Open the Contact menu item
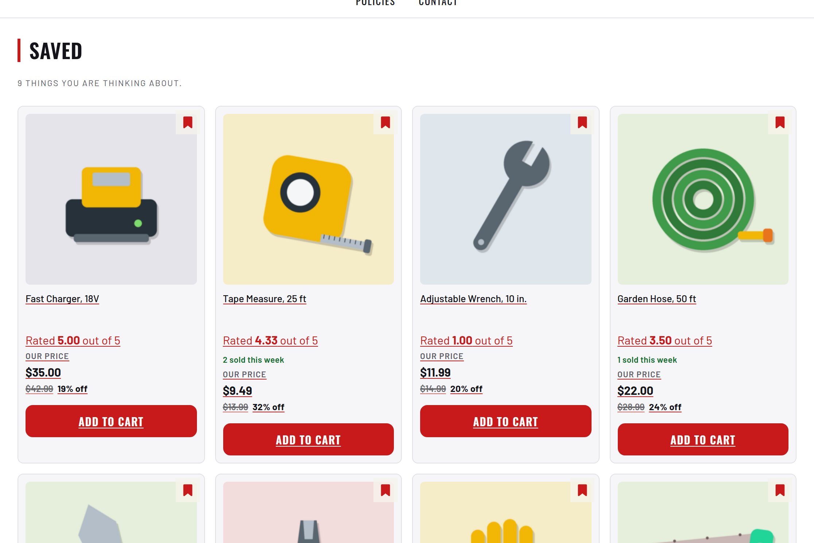This screenshot has width=814, height=543. pos(438,3)
